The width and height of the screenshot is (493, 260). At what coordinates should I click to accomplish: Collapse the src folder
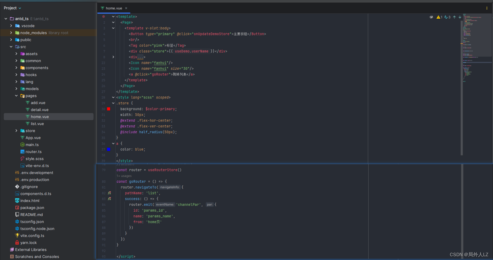11,47
